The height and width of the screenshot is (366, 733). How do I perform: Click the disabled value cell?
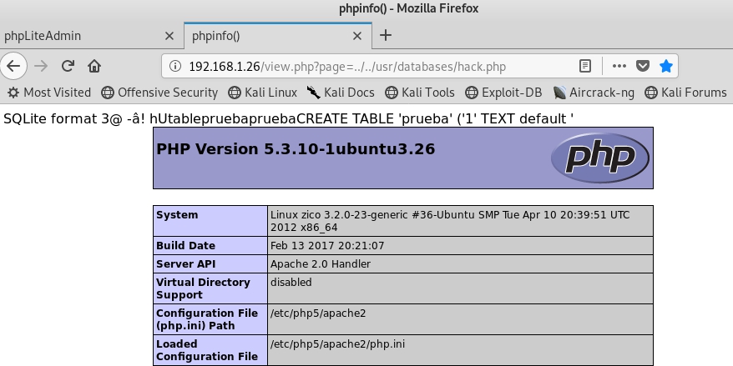pyautogui.click(x=460, y=288)
